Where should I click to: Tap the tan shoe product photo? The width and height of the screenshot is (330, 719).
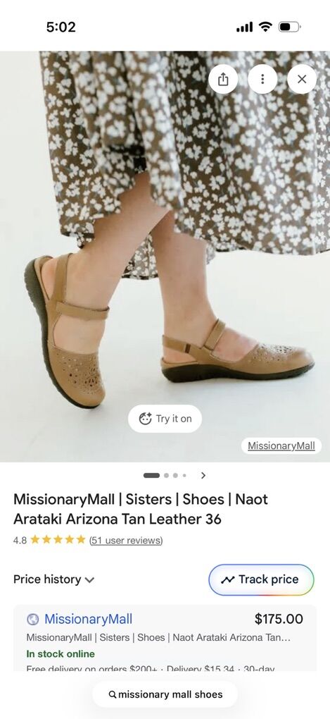[x=165, y=257]
